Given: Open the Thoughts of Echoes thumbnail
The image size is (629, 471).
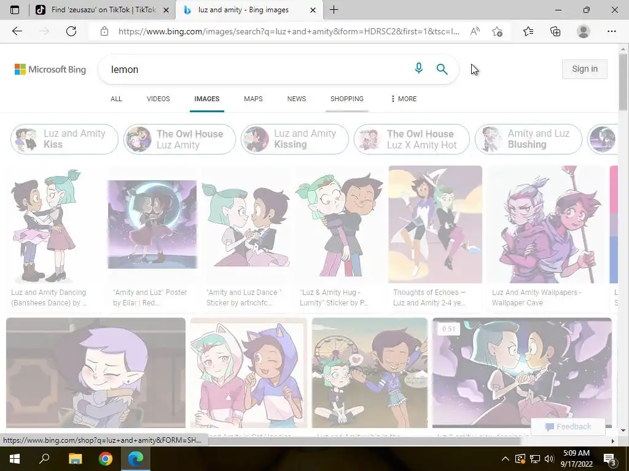Looking at the screenshot, I should (x=436, y=224).
